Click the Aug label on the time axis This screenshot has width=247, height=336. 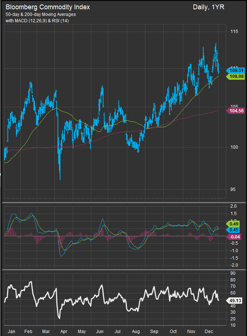pyautogui.click(x=136, y=331)
